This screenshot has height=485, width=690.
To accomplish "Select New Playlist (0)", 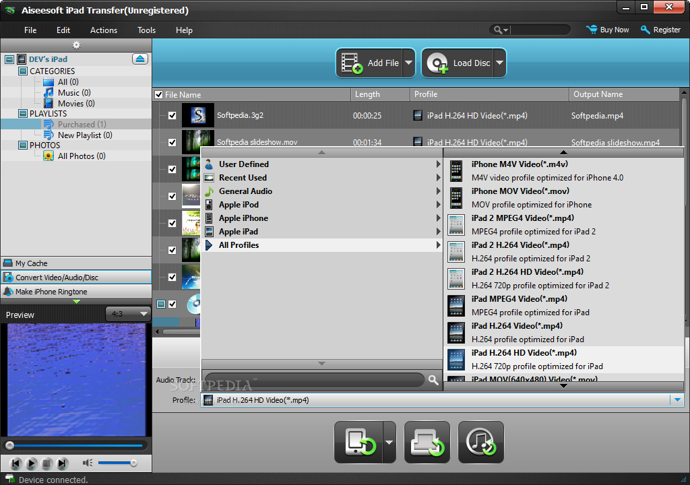I will click(x=84, y=135).
